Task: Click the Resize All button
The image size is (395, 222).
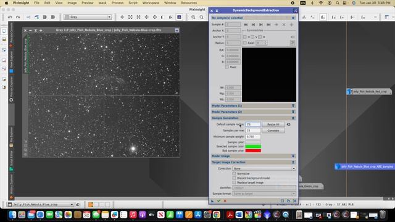Action: (x=273, y=125)
